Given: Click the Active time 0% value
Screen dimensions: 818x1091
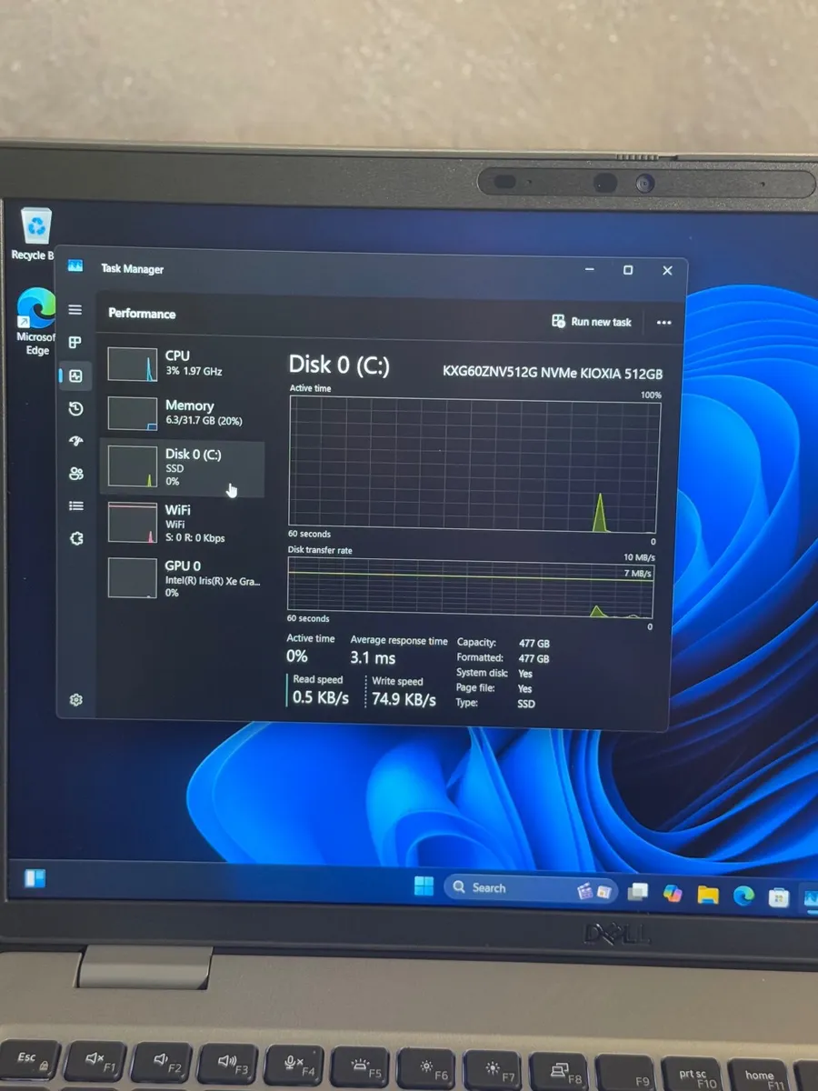Looking at the screenshot, I should (x=297, y=656).
